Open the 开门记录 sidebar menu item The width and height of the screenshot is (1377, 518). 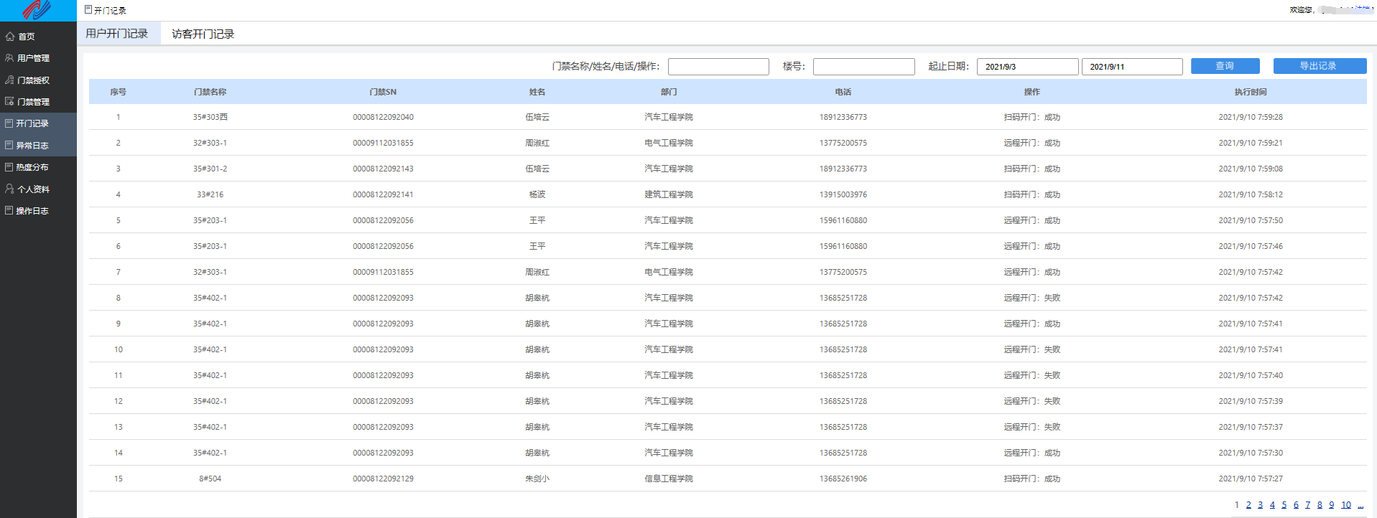point(32,123)
